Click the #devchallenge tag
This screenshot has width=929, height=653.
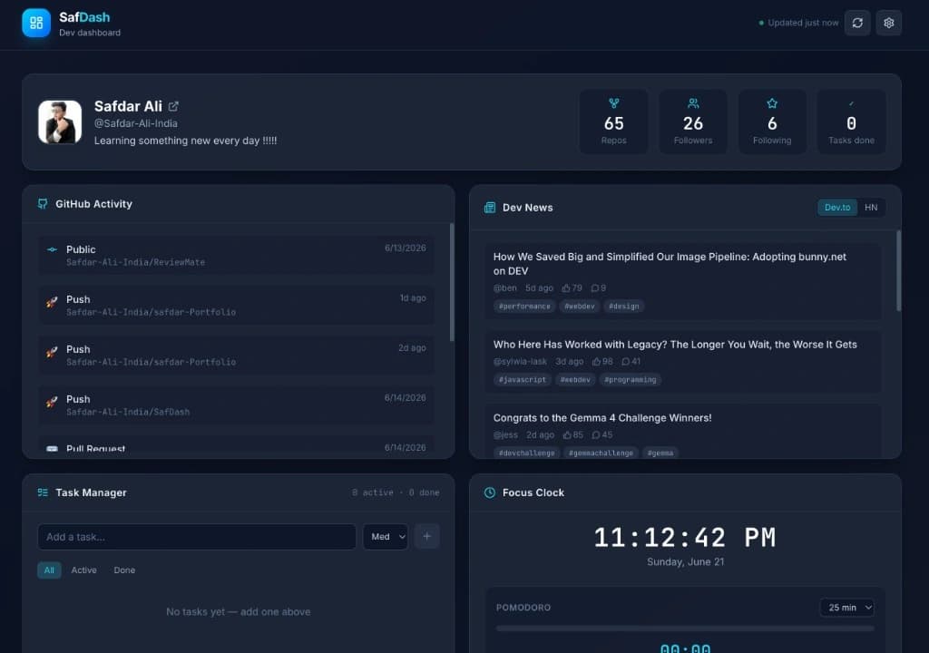[x=527, y=453]
